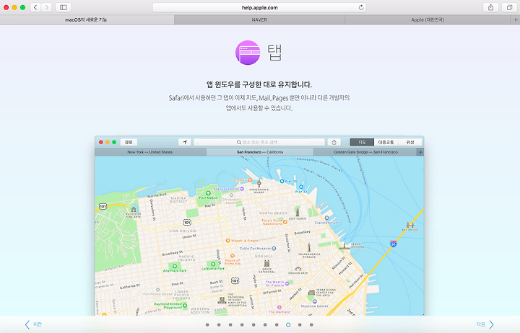Click the Alta Plaza Park marker
Screen dimensions: 520x333
click(x=175, y=266)
